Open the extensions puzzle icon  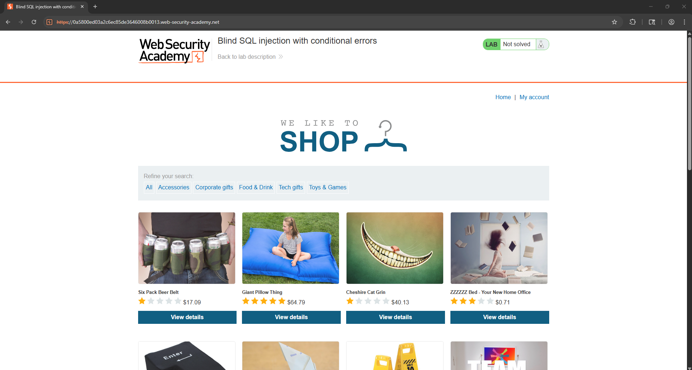tap(633, 22)
